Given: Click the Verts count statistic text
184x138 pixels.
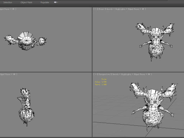Looking at the screenshot, I should tap(101, 84).
